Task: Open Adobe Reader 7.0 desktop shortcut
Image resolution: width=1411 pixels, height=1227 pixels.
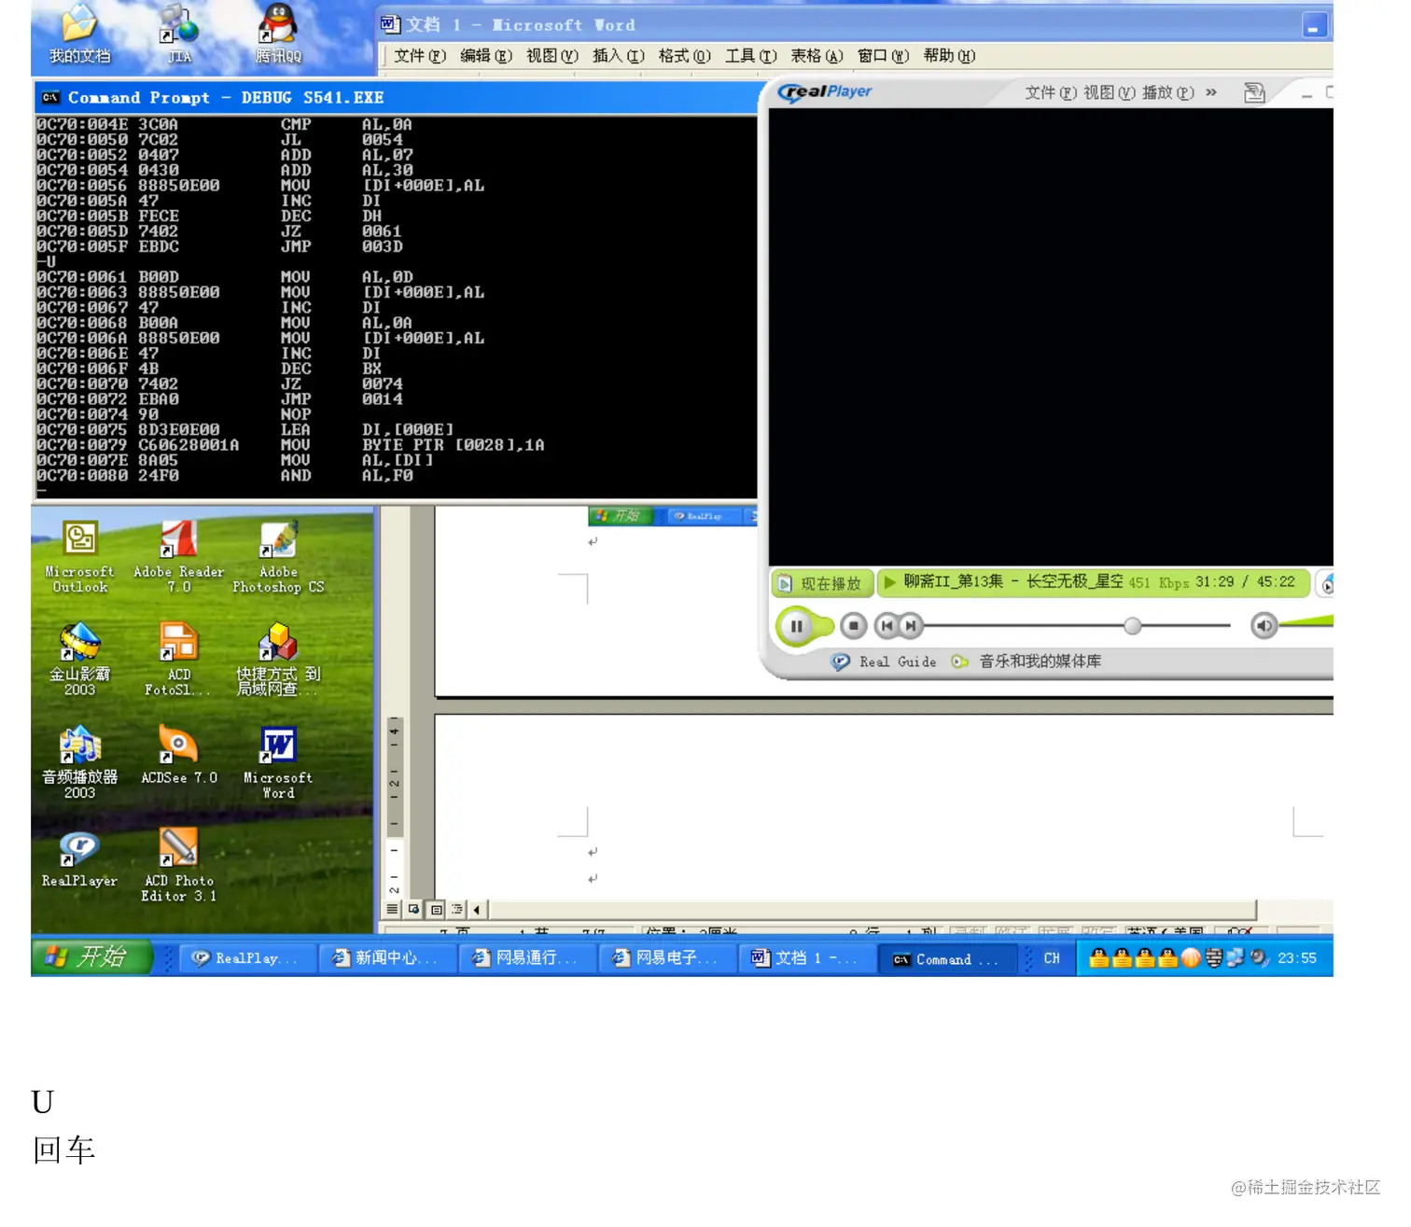Action: (178, 557)
